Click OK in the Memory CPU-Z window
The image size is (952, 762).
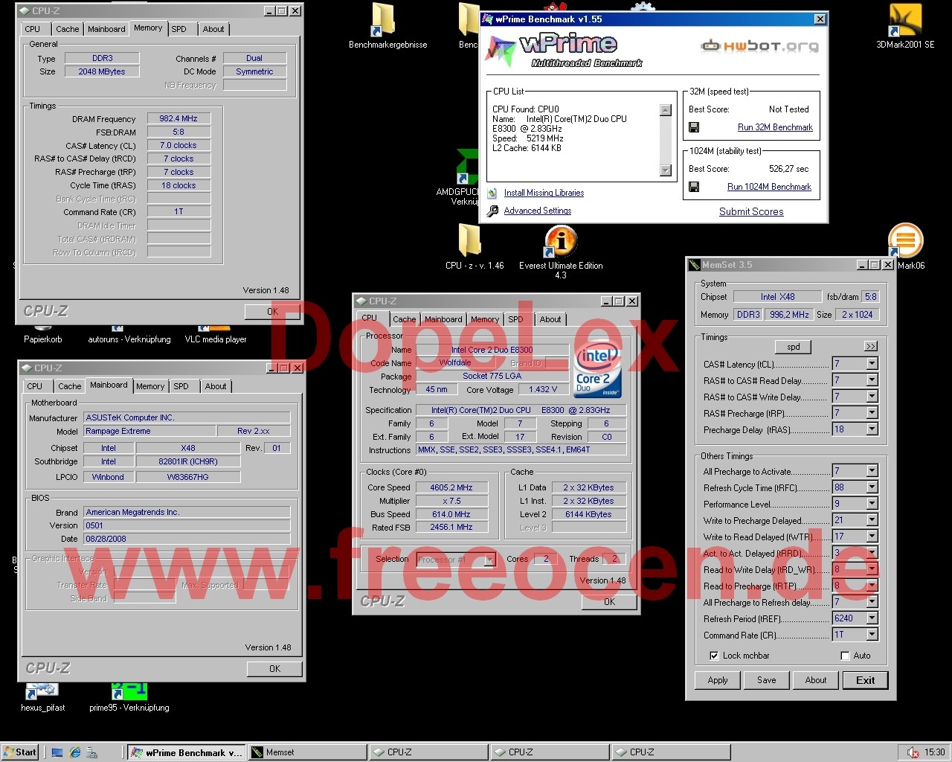[x=272, y=312]
